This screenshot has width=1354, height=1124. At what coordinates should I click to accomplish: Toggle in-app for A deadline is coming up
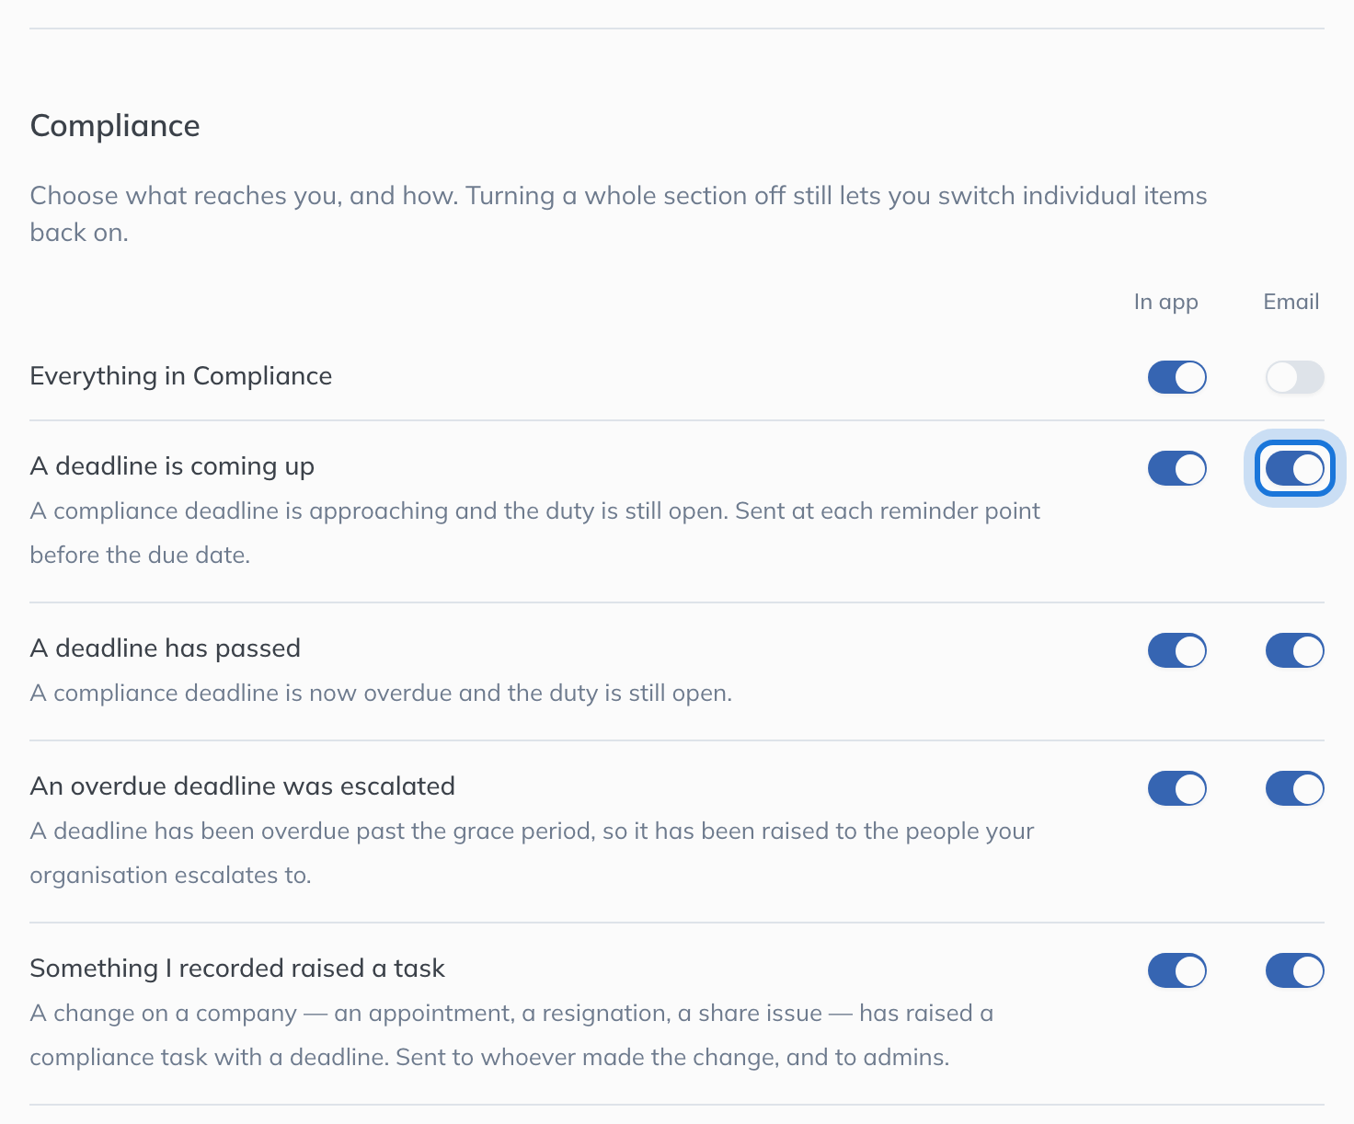[1176, 468]
